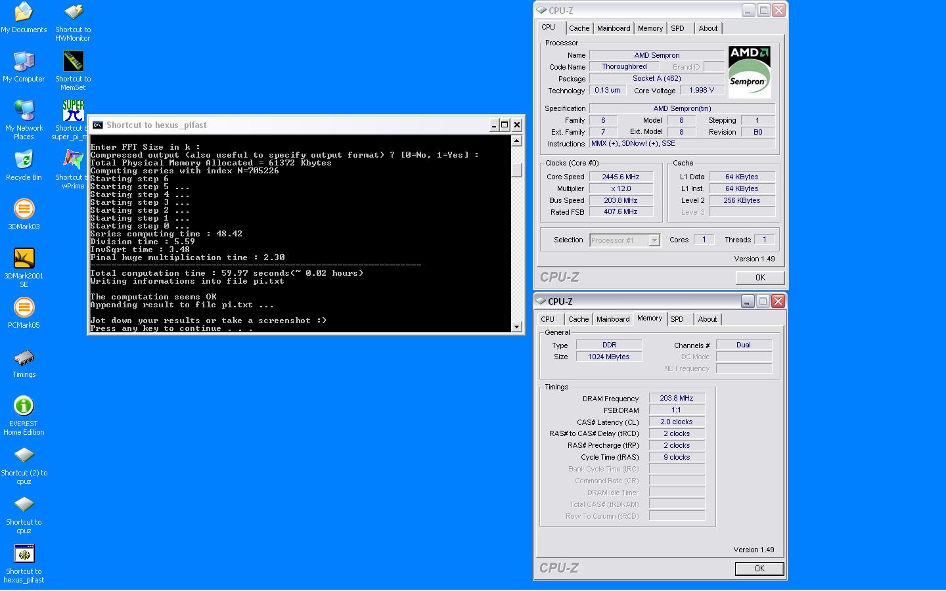
Task: Open the My Computer desktop icon
Action: tap(24, 61)
